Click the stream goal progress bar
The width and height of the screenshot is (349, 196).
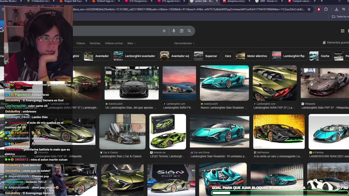coord(280,193)
